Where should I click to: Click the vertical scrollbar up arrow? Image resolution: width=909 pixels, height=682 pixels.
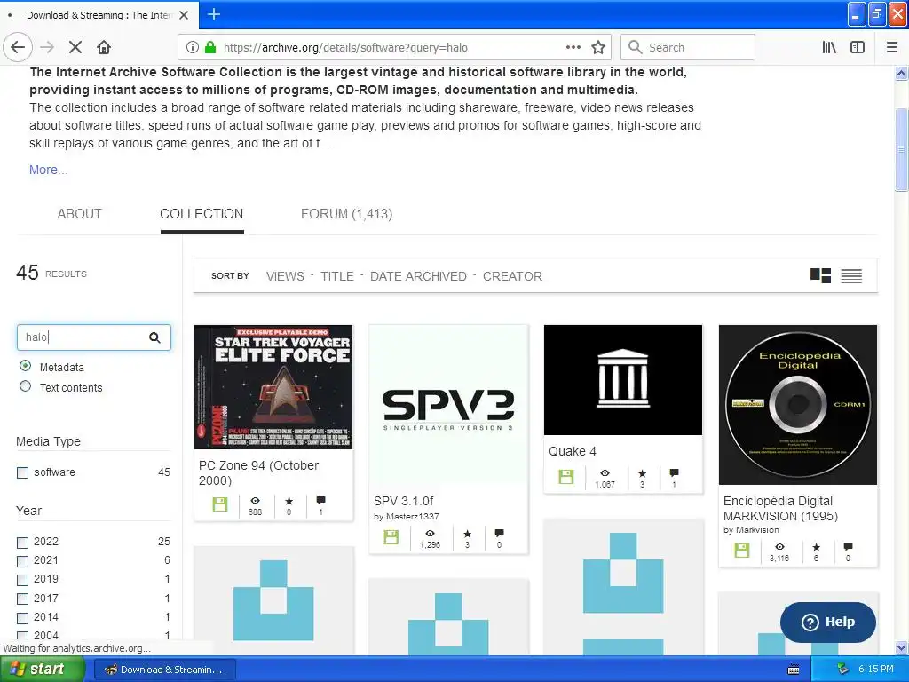902,74
